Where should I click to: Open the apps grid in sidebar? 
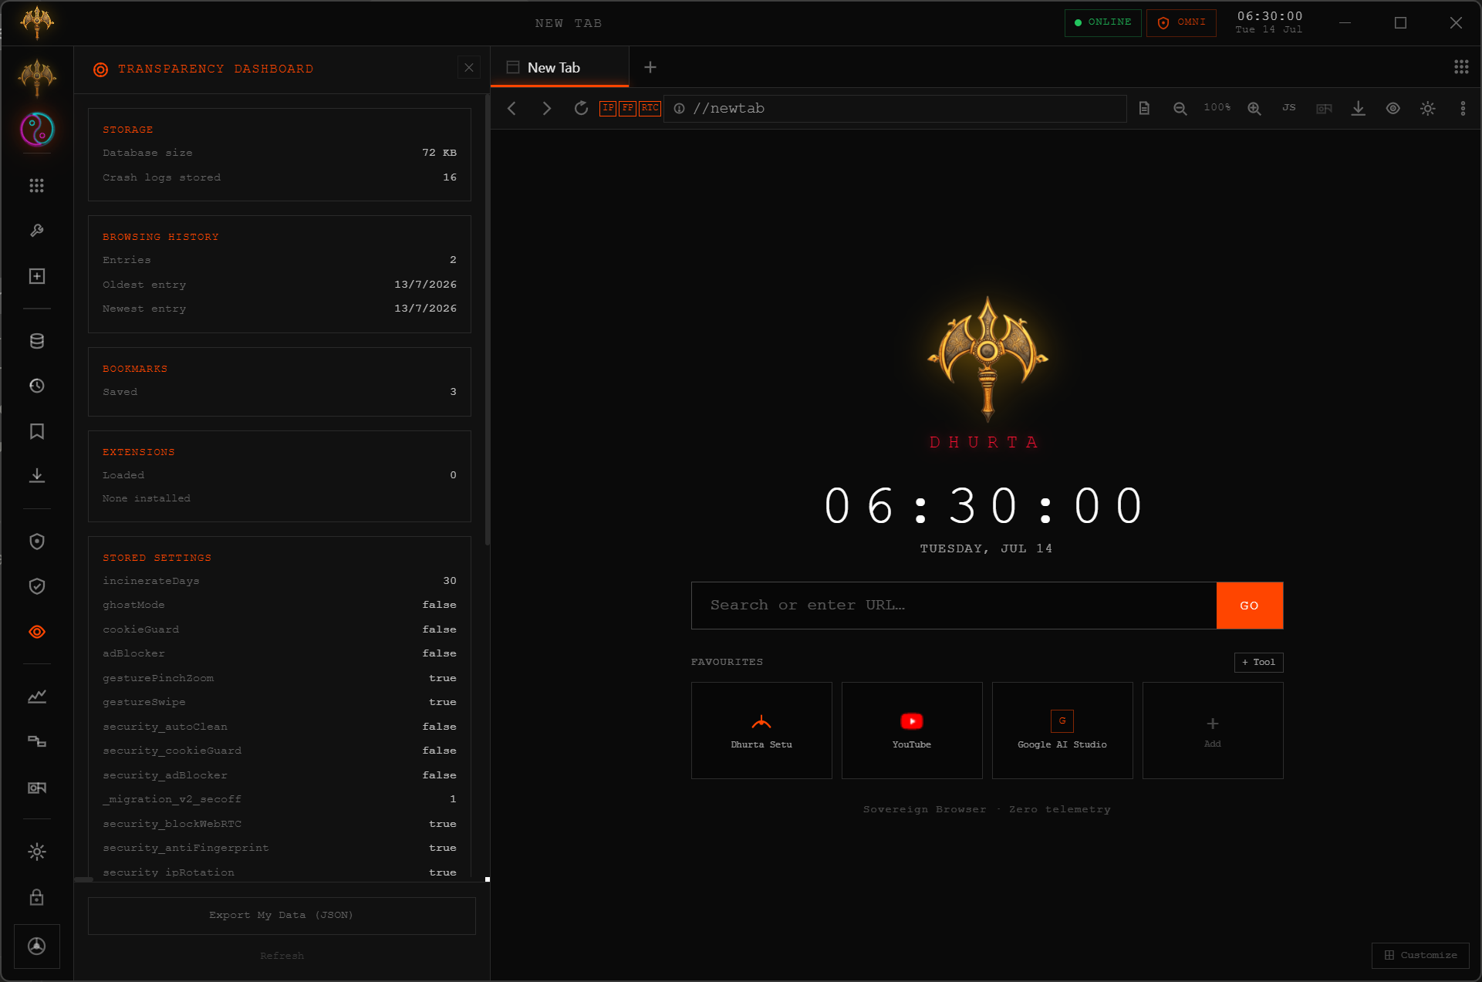pos(37,186)
